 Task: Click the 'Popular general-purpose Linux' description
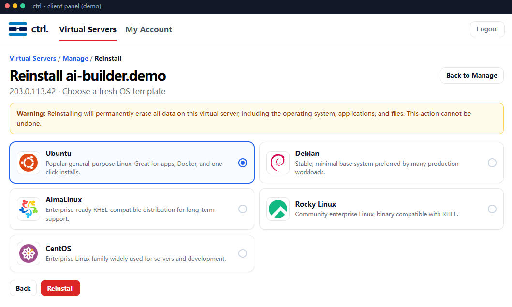(135, 167)
